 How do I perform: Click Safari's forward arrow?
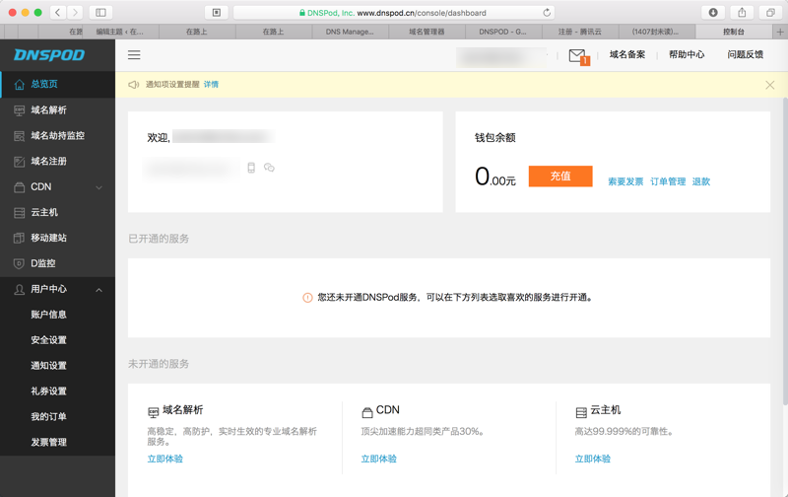[75, 13]
